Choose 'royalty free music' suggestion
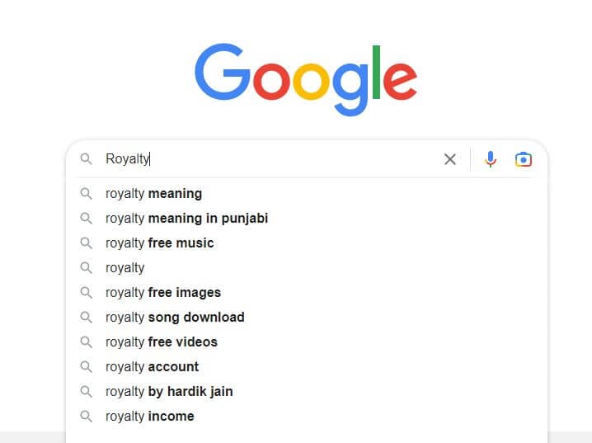Image resolution: width=592 pixels, height=443 pixels. 307,243
